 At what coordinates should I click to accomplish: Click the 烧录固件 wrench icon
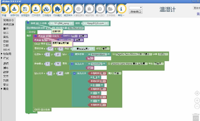68,9
